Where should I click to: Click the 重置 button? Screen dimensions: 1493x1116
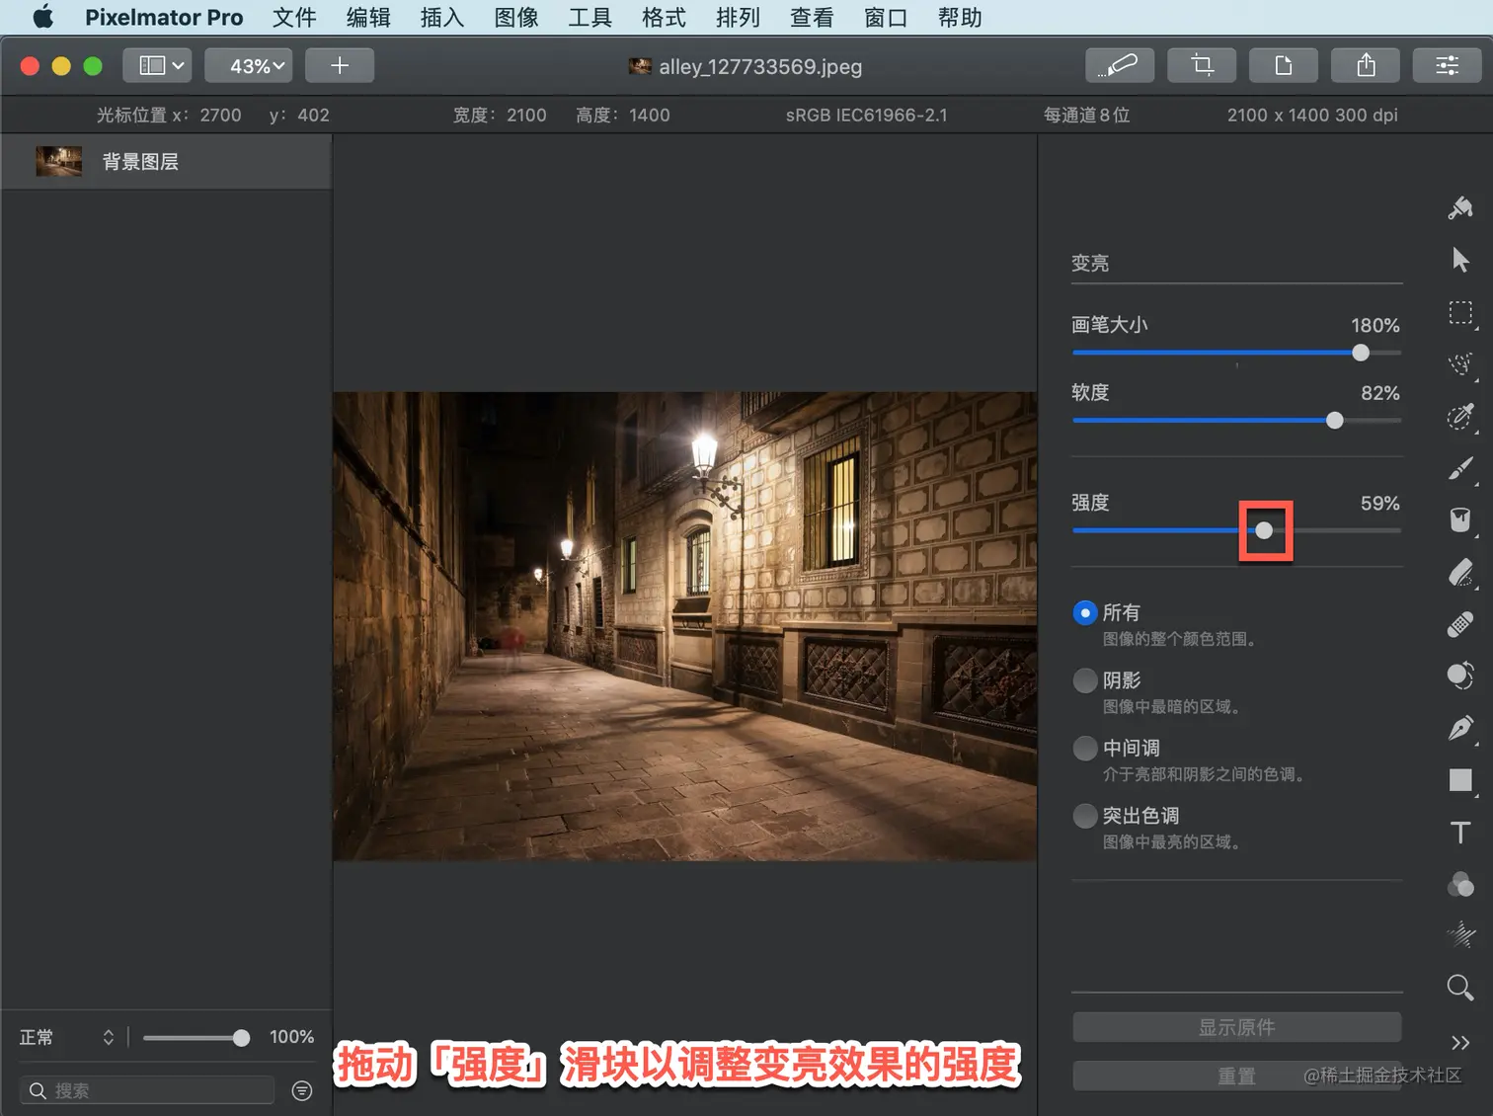pyautogui.click(x=1236, y=1076)
